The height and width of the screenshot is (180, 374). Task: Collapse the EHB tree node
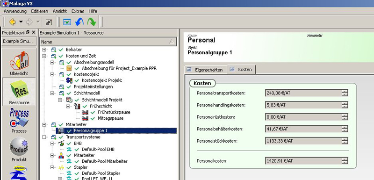point(52,143)
